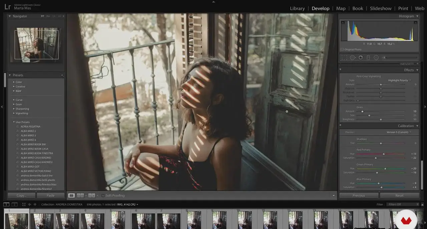This screenshot has width=427, height=229.
Task: Go forward with the filmstrip right arrow
Action: click(35, 204)
